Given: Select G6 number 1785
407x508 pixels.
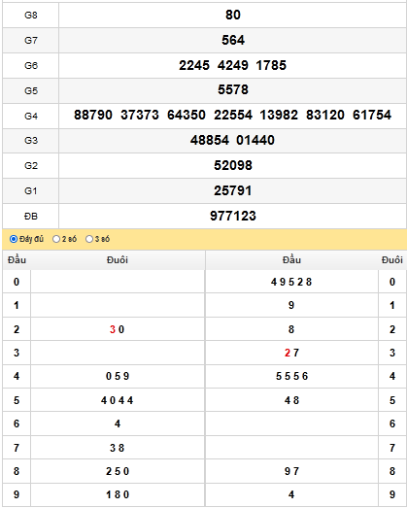Looking at the screenshot, I should click(x=271, y=65).
